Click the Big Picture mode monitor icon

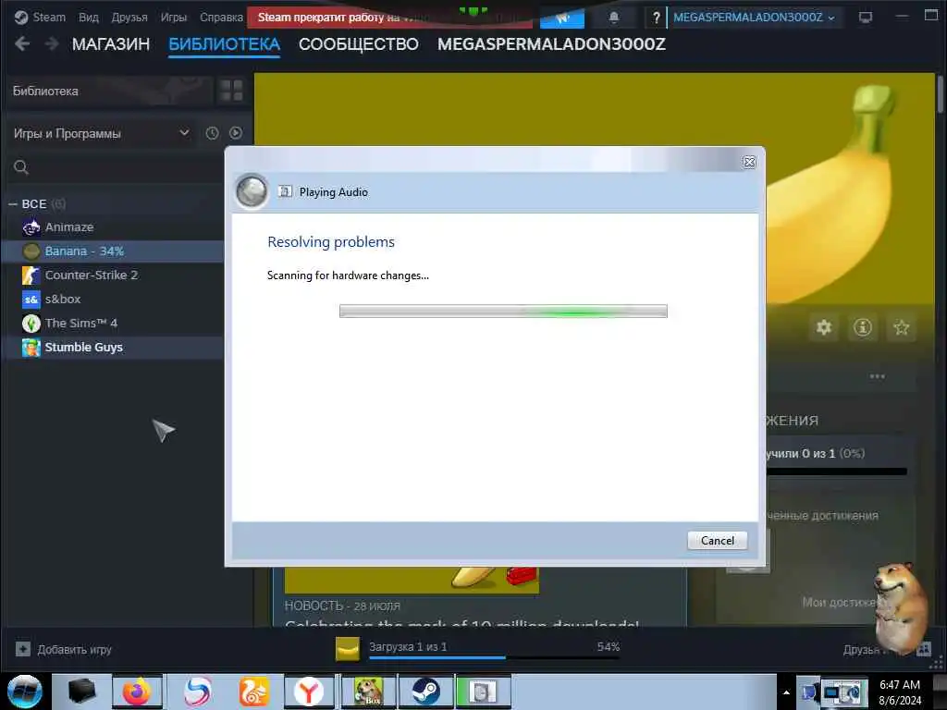point(866,18)
